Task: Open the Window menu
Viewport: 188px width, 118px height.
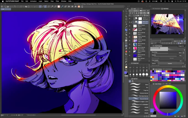Action: pyautogui.click(x=64, y=1)
